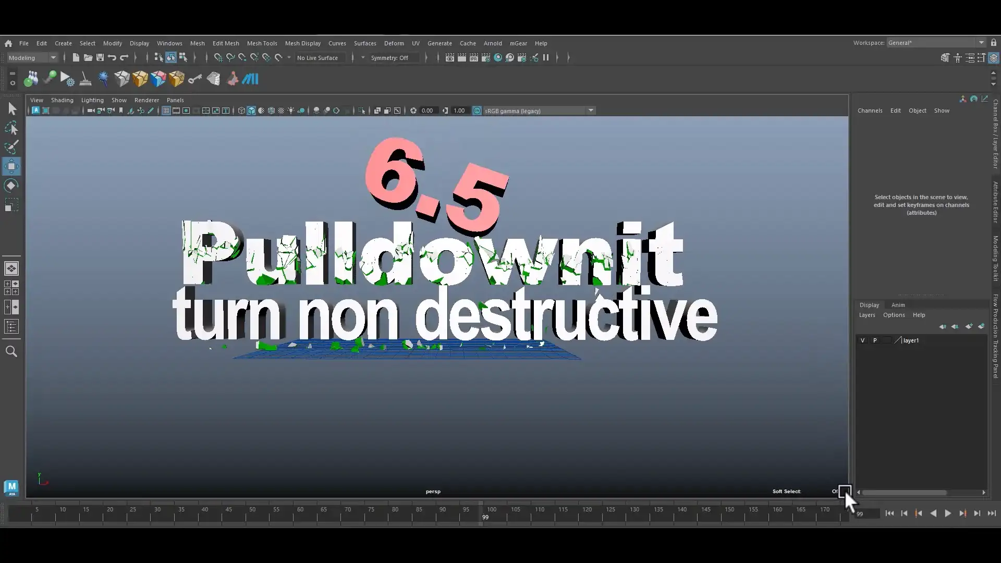Toggle layer1 playback P box
This screenshot has height=563, width=1001.
coord(875,340)
